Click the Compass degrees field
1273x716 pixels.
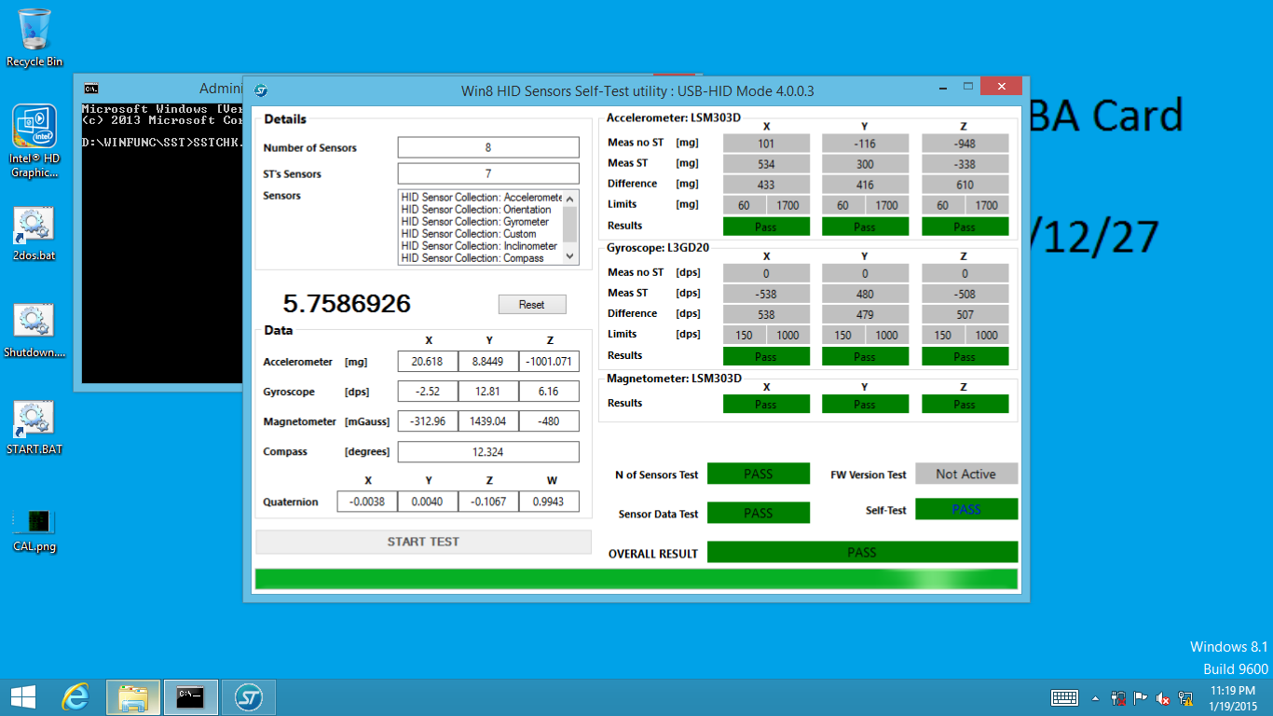488,451
